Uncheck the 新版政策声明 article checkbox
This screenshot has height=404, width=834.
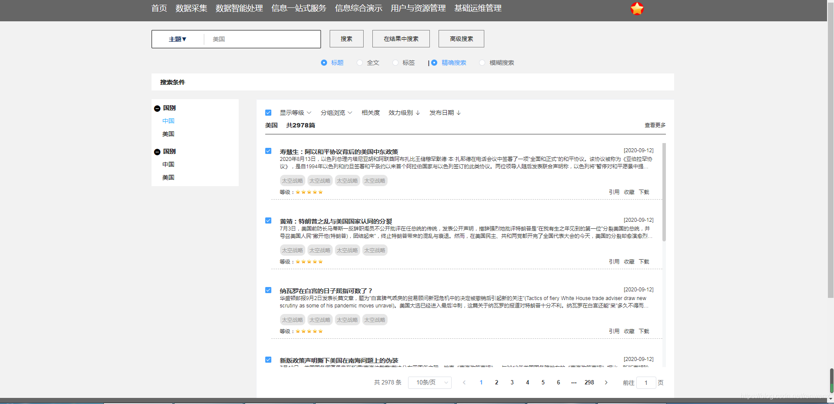pos(268,360)
